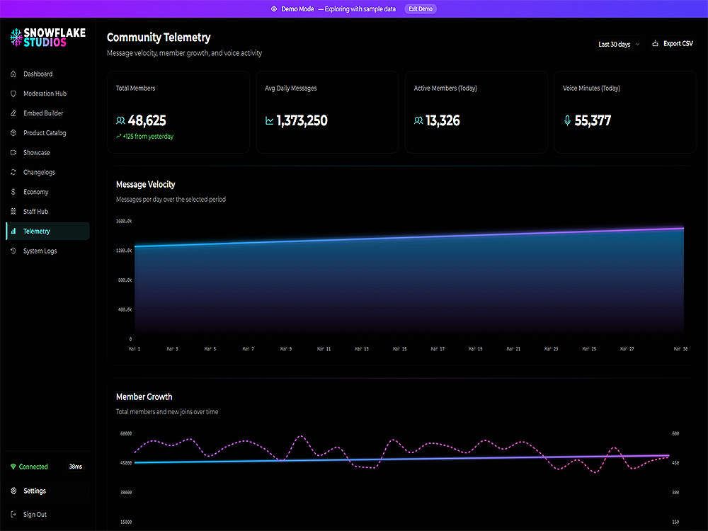The height and width of the screenshot is (531, 708).
Task: Click the Mar 15 label on velocity chart
Action: click(399, 348)
